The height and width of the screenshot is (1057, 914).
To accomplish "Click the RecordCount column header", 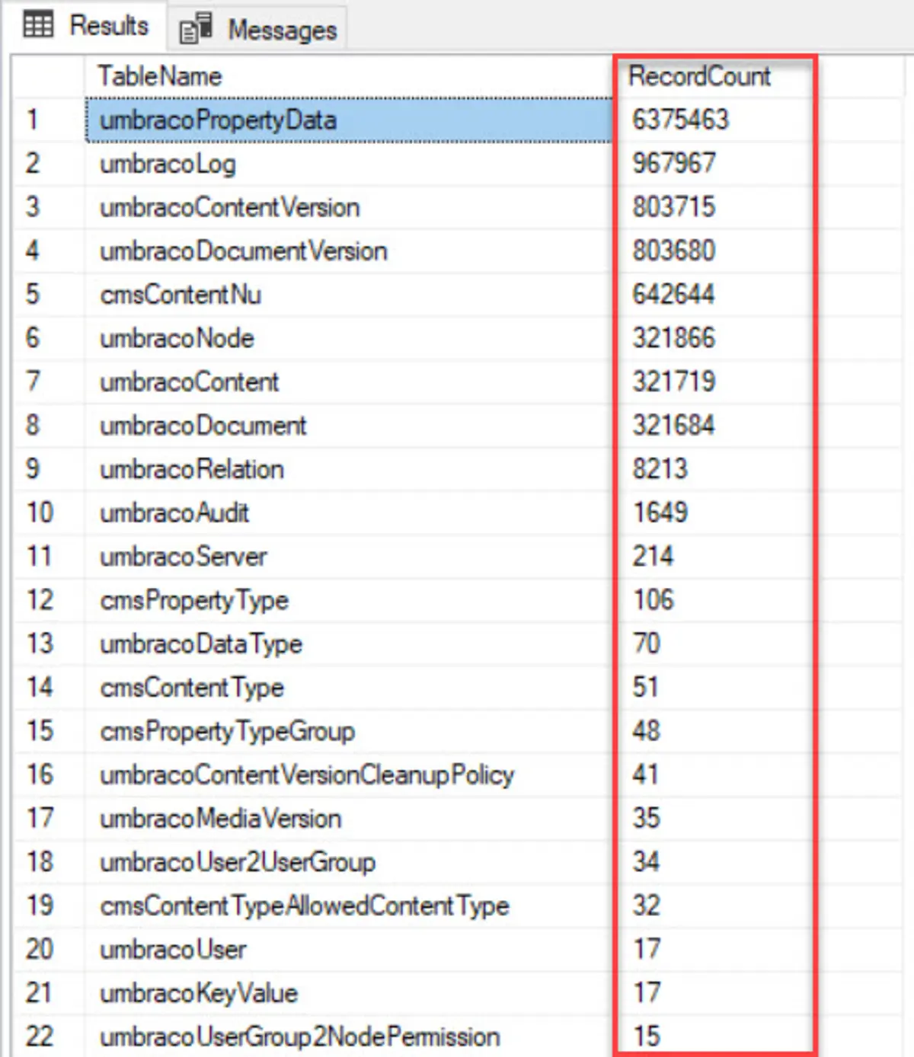I will coord(699,76).
